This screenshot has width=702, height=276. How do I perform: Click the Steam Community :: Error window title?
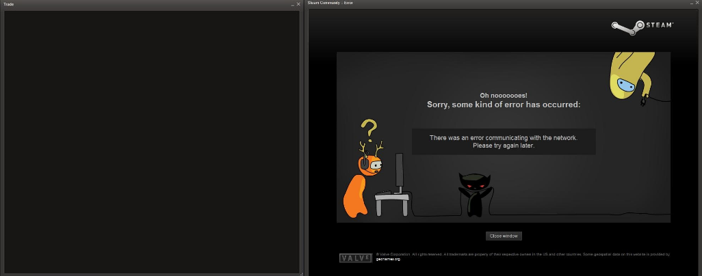pyautogui.click(x=330, y=3)
